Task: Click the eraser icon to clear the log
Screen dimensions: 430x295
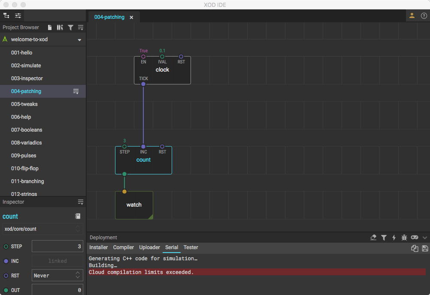Action: pyautogui.click(x=373, y=238)
